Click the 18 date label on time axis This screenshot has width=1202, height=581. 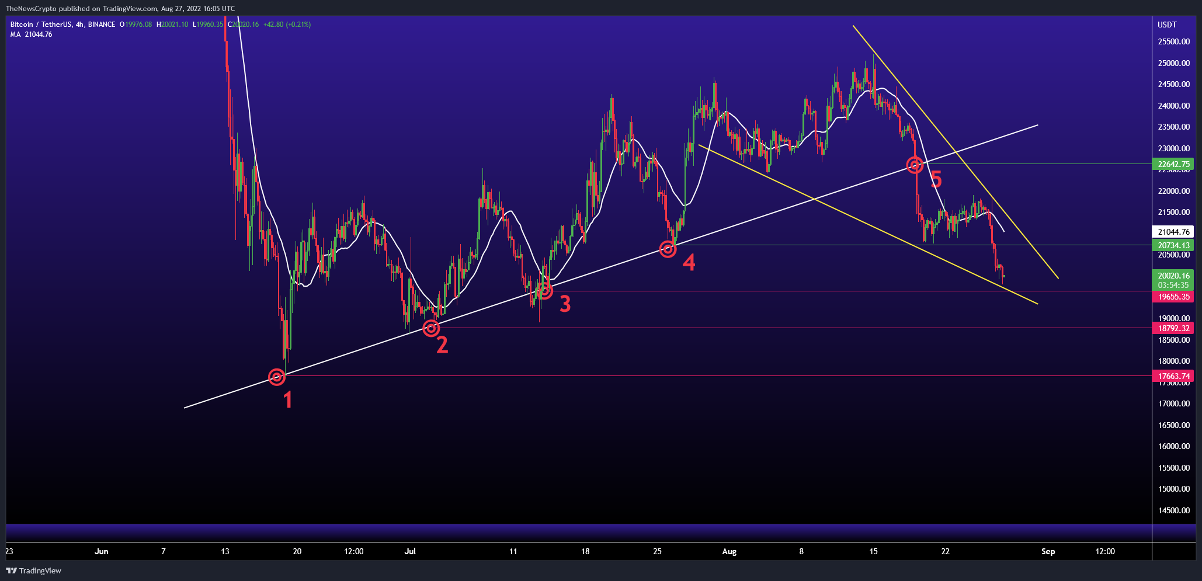[585, 551]
